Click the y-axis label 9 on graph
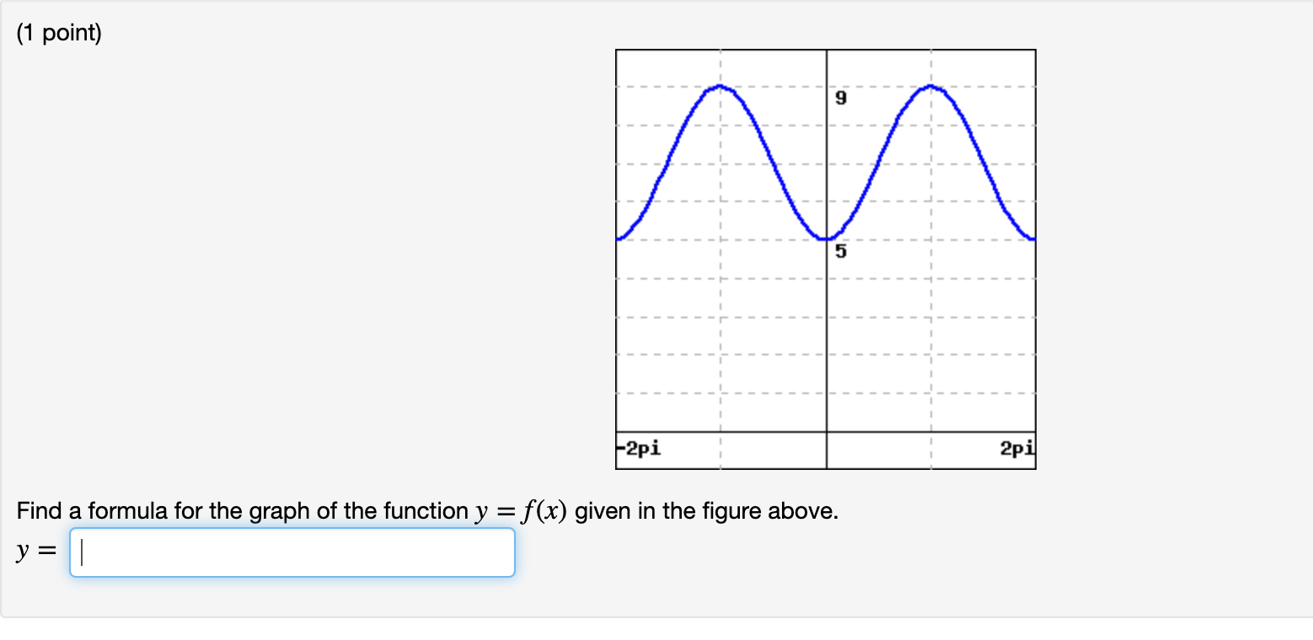Image resolution: width=1313 pixels, height=640 pixels. (x=839, y=99)
